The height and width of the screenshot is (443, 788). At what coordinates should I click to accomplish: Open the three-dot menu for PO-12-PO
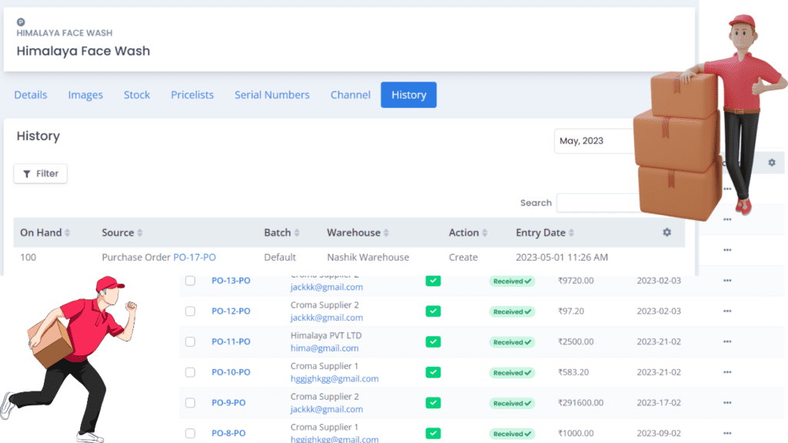(x=727, y=311)
